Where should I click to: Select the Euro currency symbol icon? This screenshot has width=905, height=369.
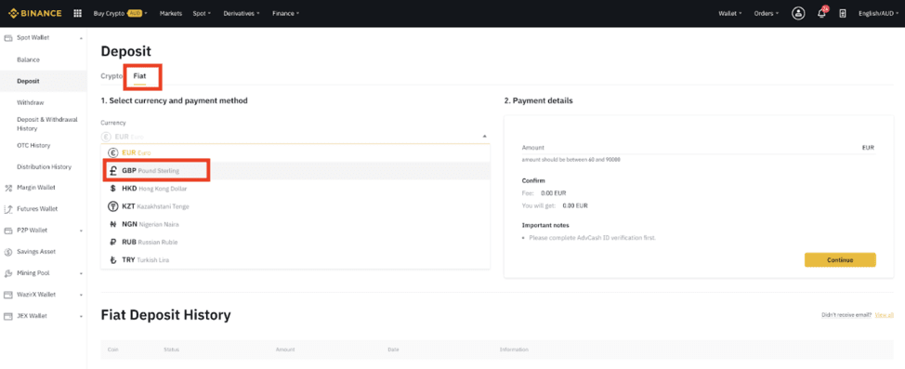[x=113, y=153]
